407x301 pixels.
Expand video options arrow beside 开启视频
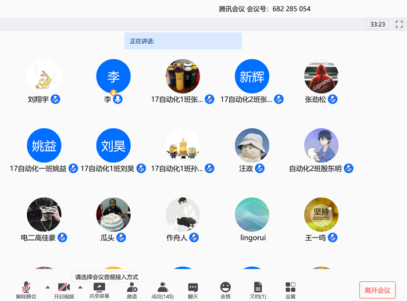pyautogui.click(x=80, y=287)
